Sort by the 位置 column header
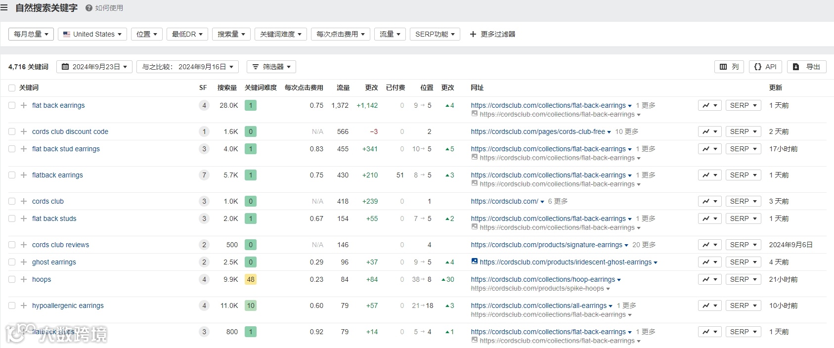Screen dimensions: 834x348 point(427,88)
